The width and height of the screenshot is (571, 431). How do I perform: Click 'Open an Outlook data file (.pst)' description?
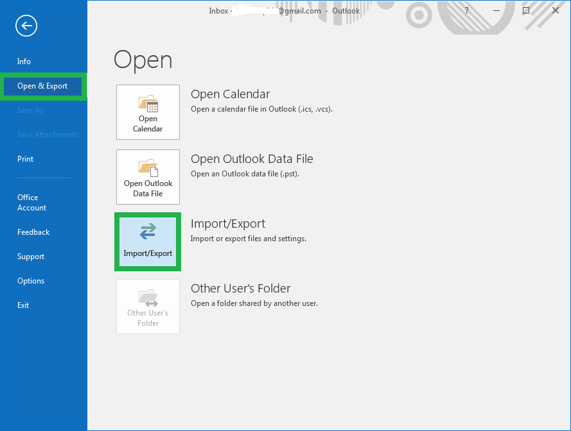(245, 174)
